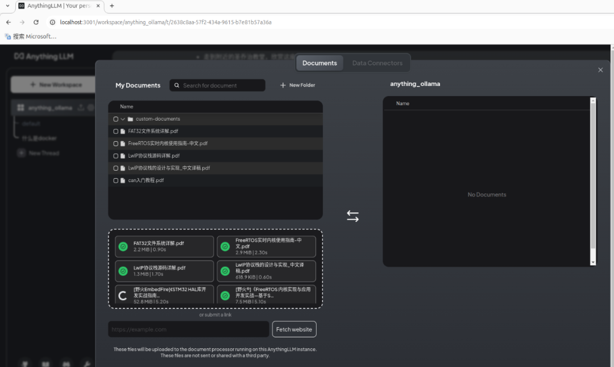Reload the page with the browser refresh icon
614x367 pixels.
[36, 22]
